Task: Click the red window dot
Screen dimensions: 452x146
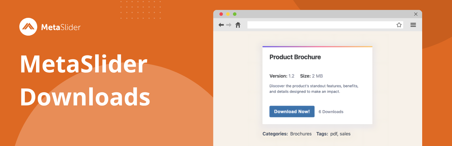Action: 221,14
